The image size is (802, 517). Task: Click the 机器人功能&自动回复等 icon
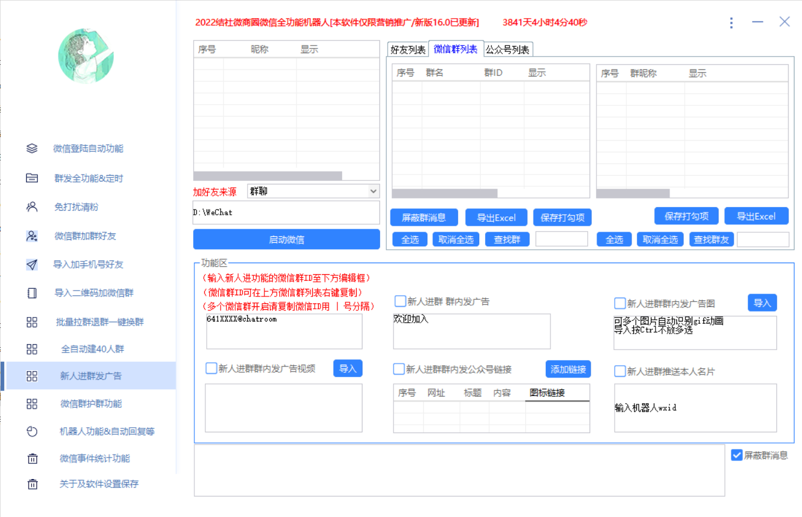click(x=32, y=431)
